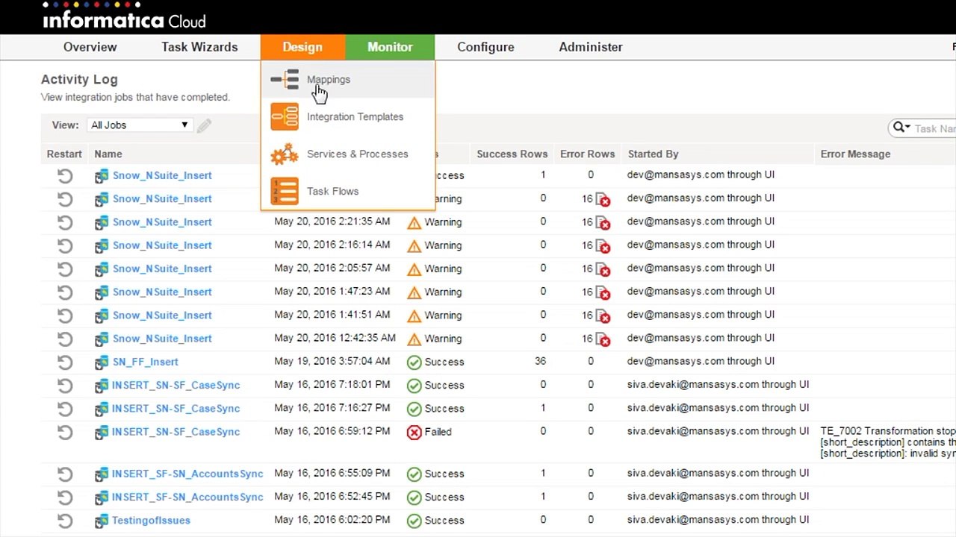Sort by Error Message column header
Screen dimensions: 956x537
[856, 154]
